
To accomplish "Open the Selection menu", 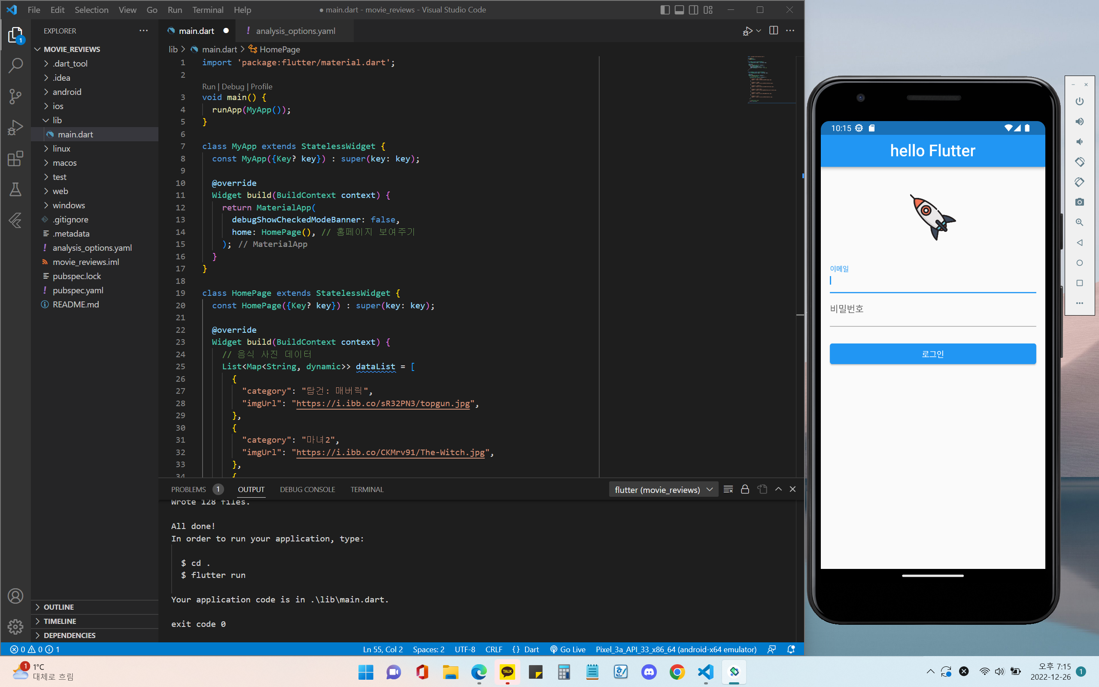I will [91, 9].
